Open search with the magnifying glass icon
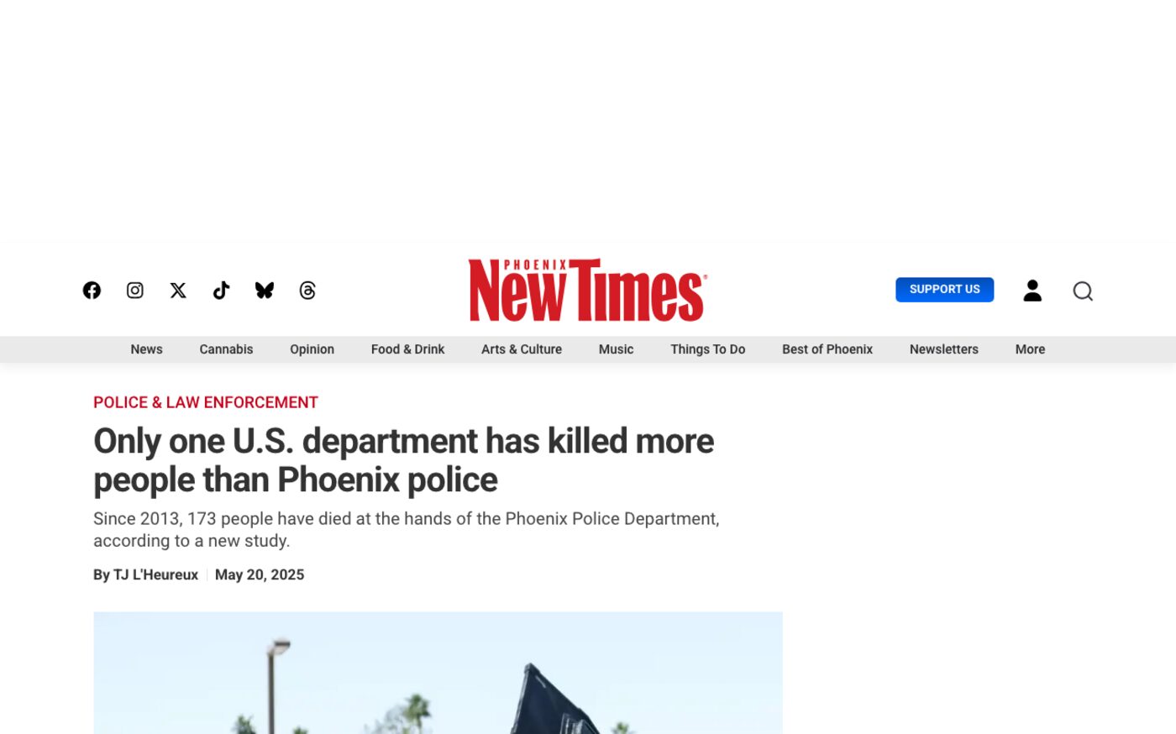Screen dimensions: 1176x734 [x=1083, y=291]
